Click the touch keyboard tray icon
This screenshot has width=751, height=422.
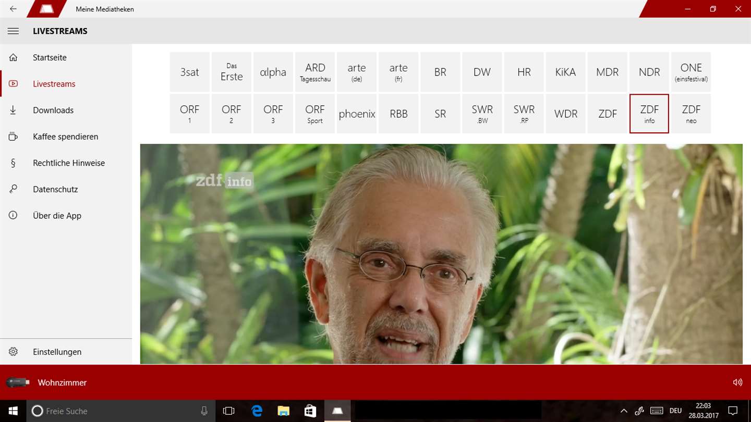click(x=657, y=411)
